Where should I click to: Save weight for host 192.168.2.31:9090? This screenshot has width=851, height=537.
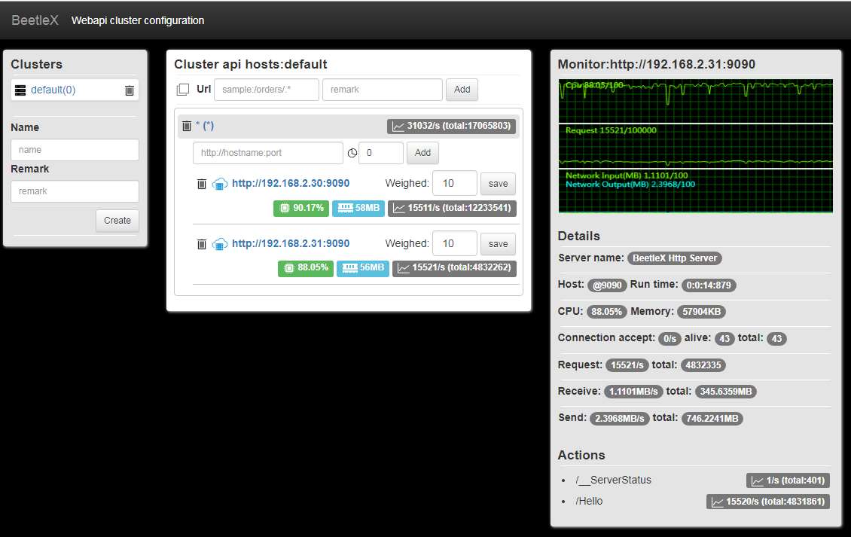[499, 244]
